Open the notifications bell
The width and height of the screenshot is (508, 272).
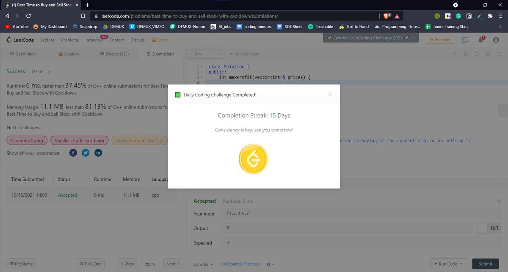tap(481, 40)
